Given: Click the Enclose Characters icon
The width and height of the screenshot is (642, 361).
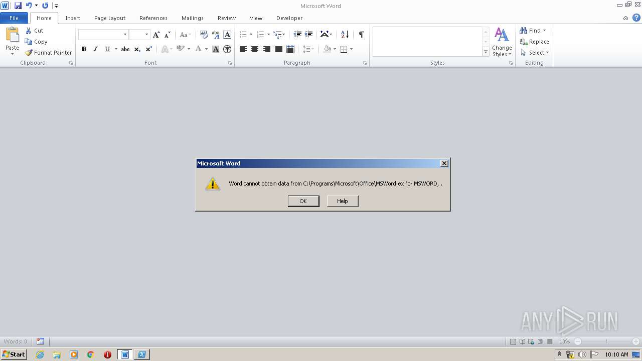Looking at the screenshot, I should (227, 49).
